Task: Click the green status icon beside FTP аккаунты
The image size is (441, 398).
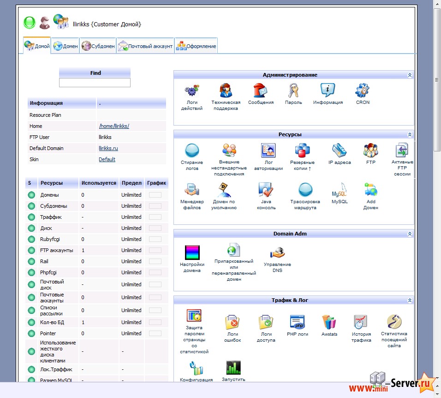Action: point(31,250)
